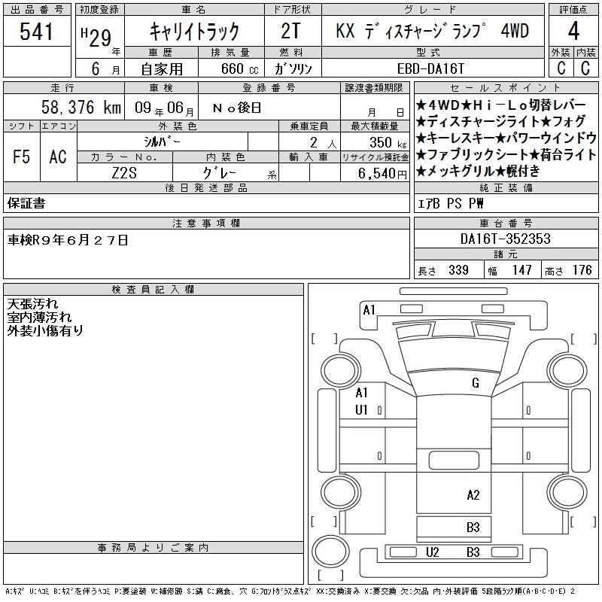Select the B3 mark beside the U2 mark
This screenshot has height=602, width=602.
point(473,552)
